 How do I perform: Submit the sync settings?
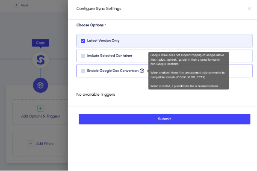[x=164, y=119]
